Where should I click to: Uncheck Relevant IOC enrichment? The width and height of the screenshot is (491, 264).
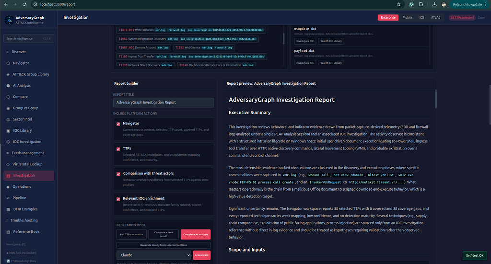118,199
